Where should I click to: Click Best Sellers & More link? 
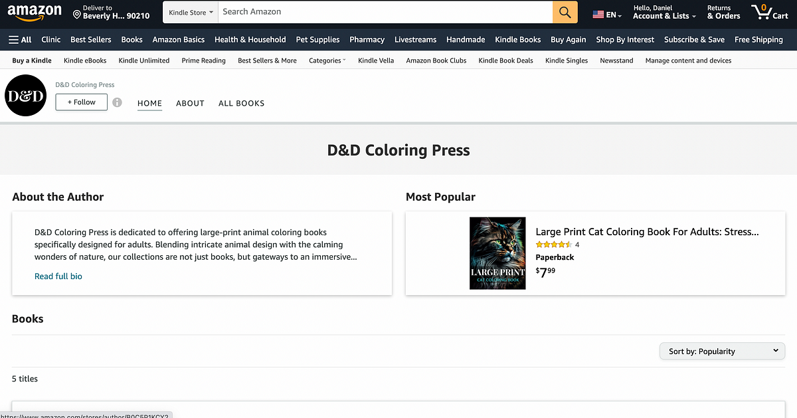coord(267,60)
